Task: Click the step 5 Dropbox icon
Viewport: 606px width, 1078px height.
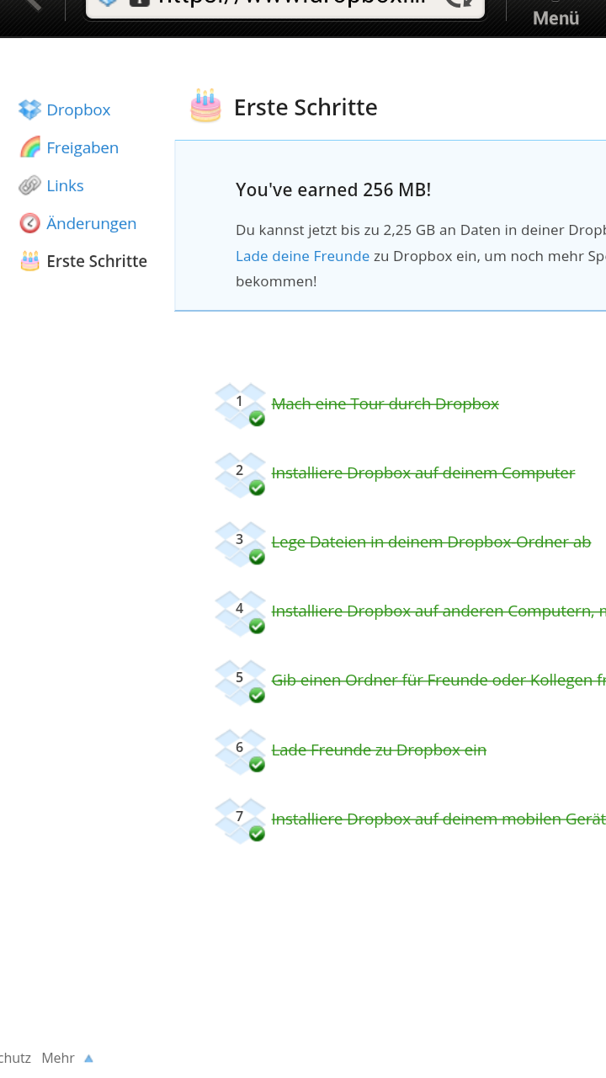Action: click(x=241, y=681)
